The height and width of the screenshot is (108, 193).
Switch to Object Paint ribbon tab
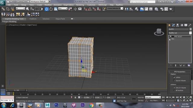(x=60, y=19)
